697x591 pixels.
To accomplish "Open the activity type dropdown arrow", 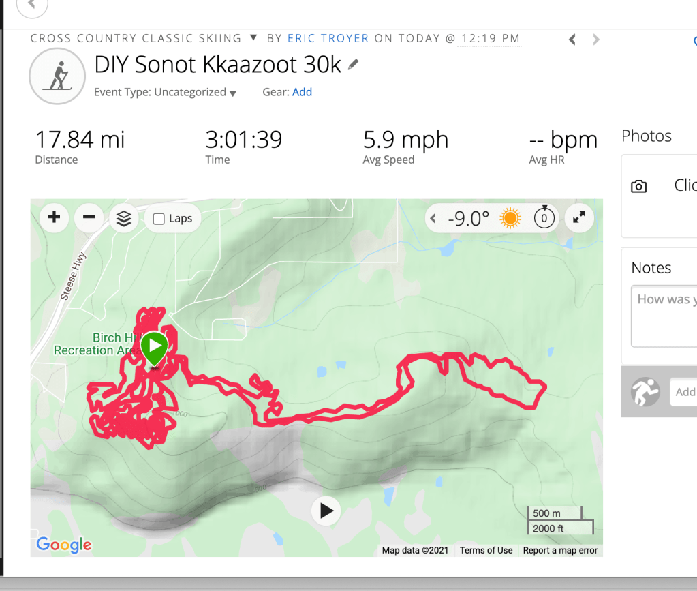I will 253,37.
